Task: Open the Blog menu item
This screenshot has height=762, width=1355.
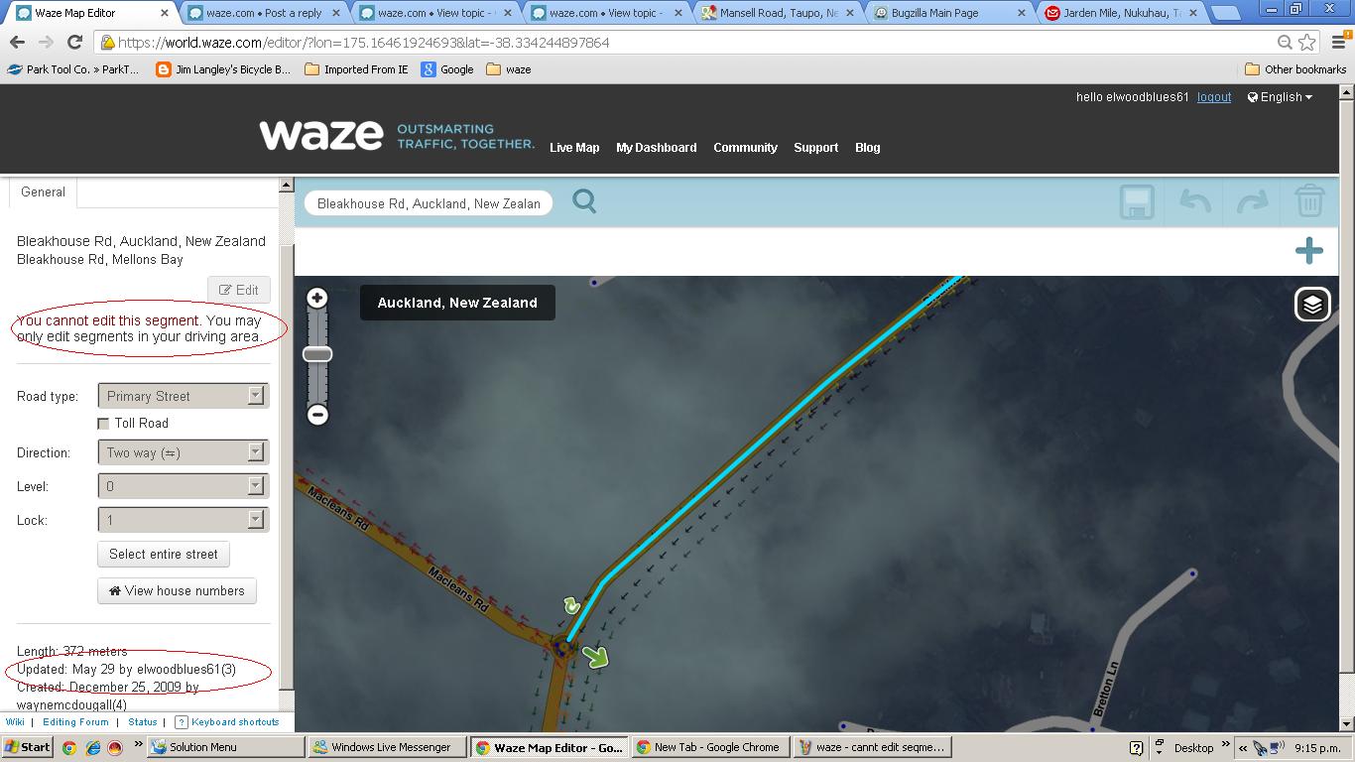Action: tap(867, 148)
